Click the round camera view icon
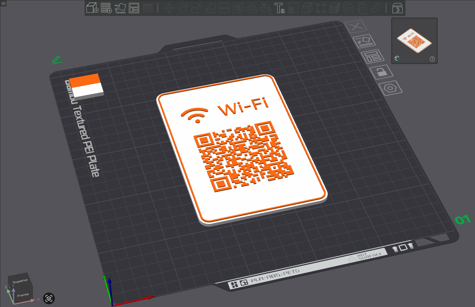Screen dimensions: 475x307 point(49,298)
